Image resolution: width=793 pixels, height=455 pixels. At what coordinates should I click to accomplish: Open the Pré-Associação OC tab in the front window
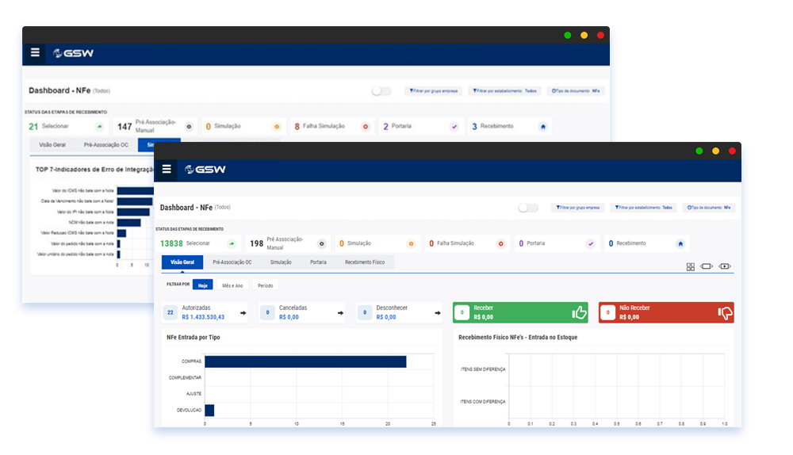click(x=232, y=262)
